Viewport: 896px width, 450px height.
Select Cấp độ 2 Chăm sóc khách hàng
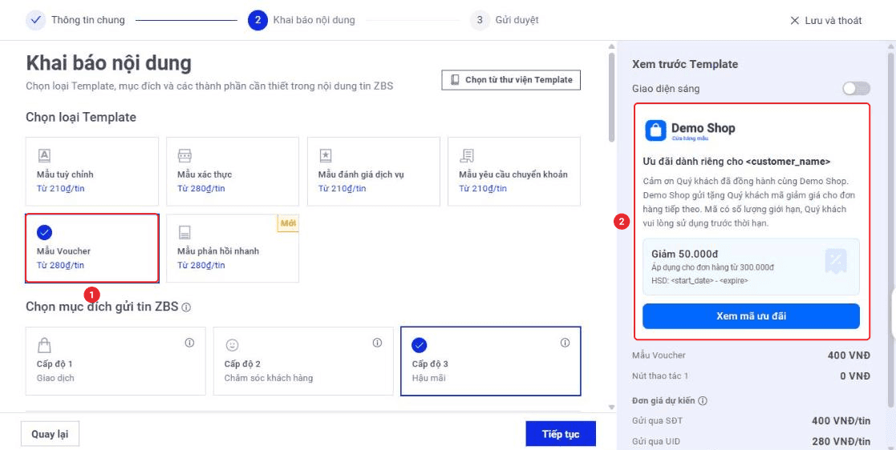[x=303, y=361]
